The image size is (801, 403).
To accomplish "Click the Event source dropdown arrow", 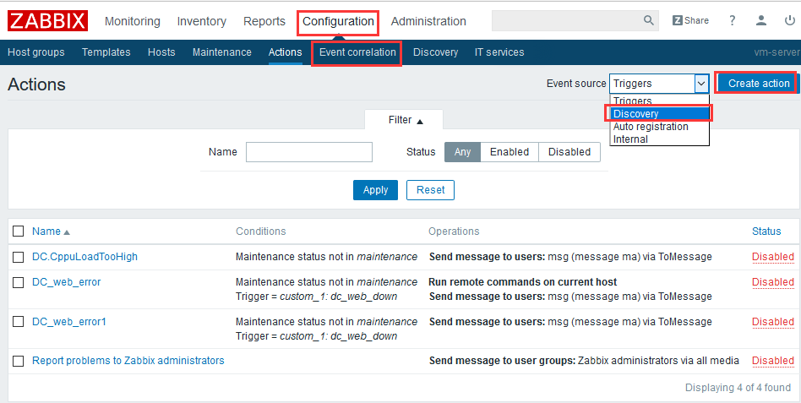I will pos(701,84).
